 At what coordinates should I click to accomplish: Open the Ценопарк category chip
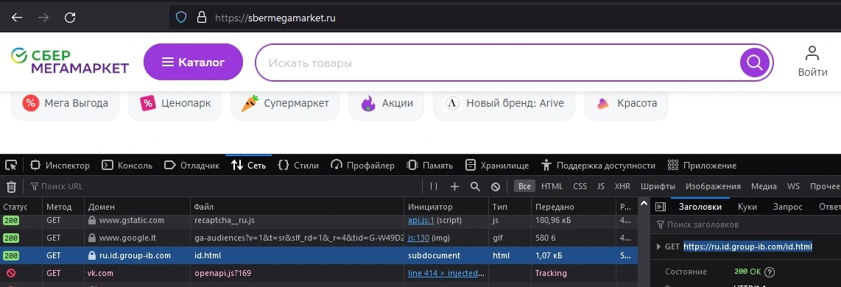click(x=175, y=104)
